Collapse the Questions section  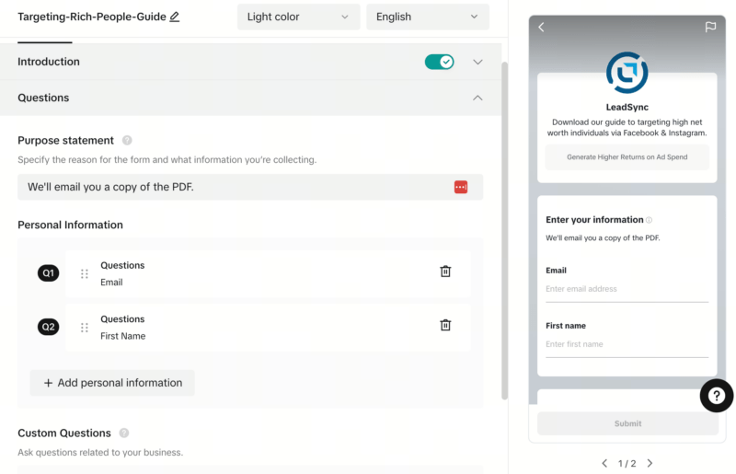click(x=477, y=98)
